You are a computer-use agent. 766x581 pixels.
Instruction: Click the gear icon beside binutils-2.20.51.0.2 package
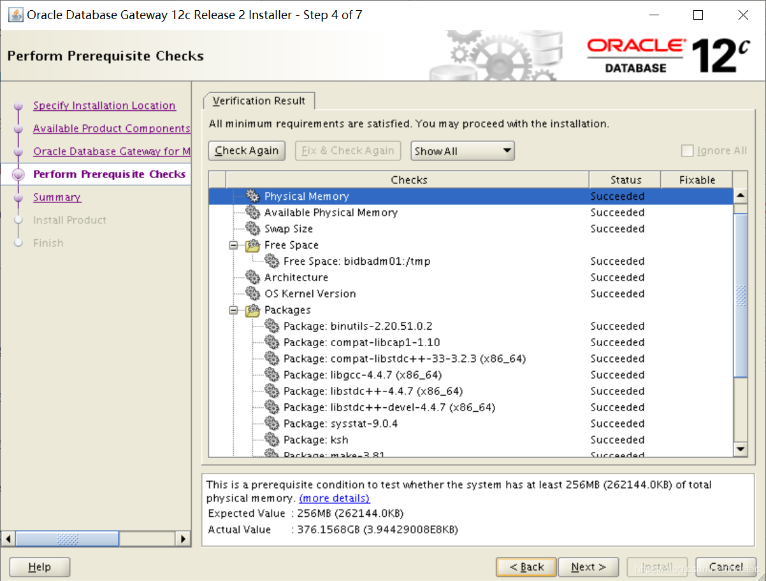[272, 326]
